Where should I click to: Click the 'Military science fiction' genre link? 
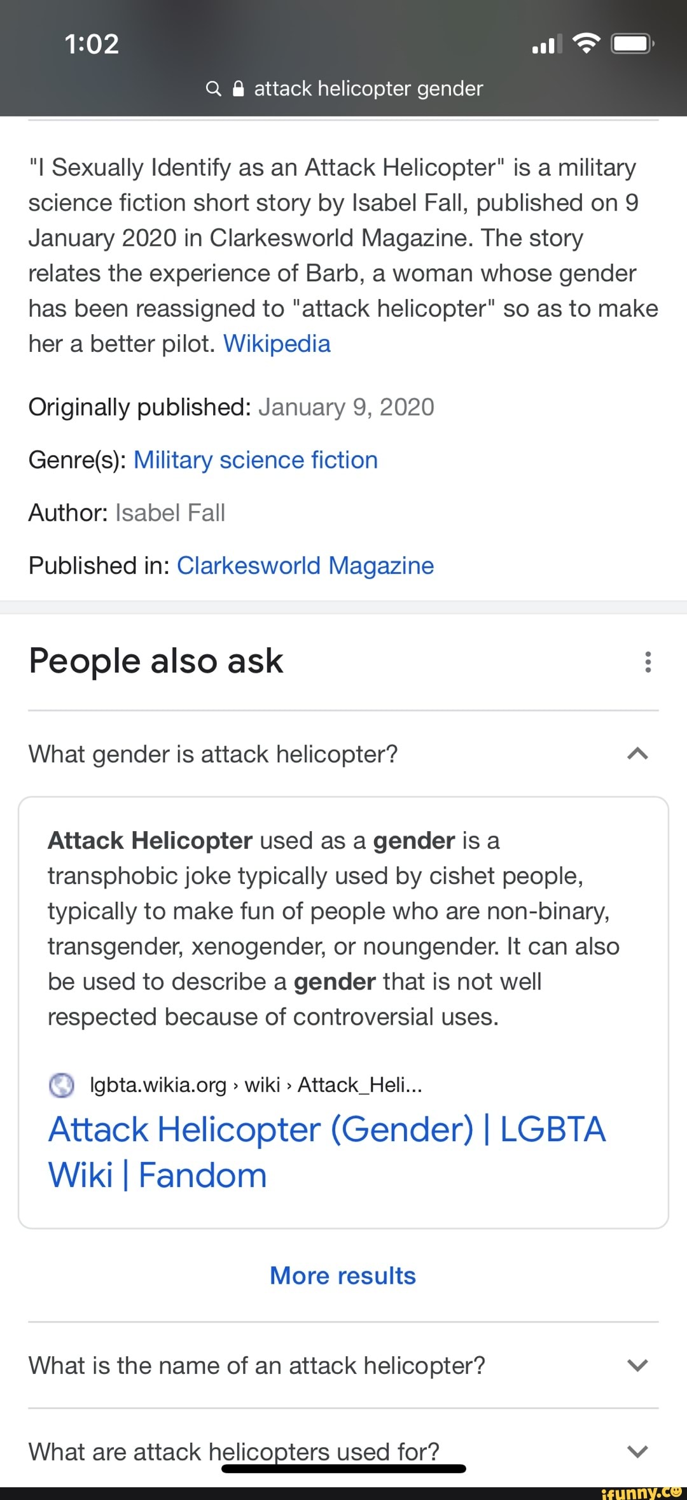pos(256,459)
